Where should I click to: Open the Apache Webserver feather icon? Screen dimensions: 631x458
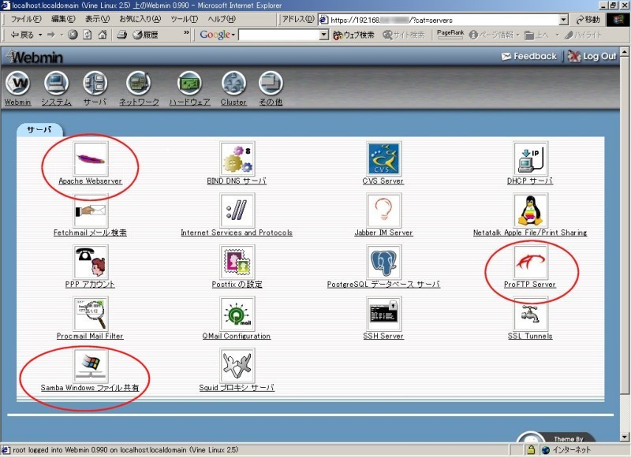[91, 158]
